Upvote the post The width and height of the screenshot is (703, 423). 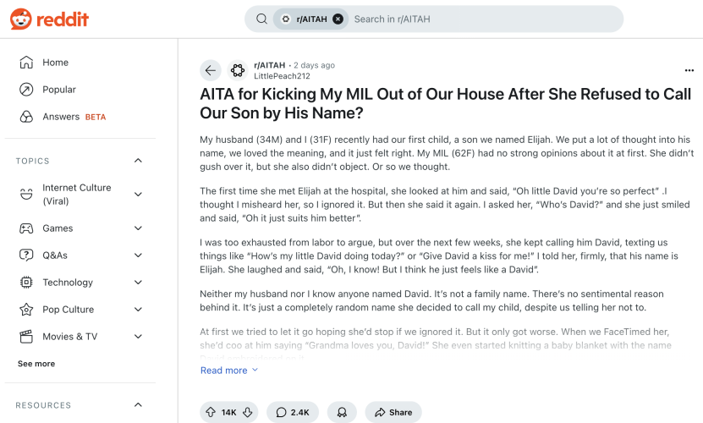211,412
